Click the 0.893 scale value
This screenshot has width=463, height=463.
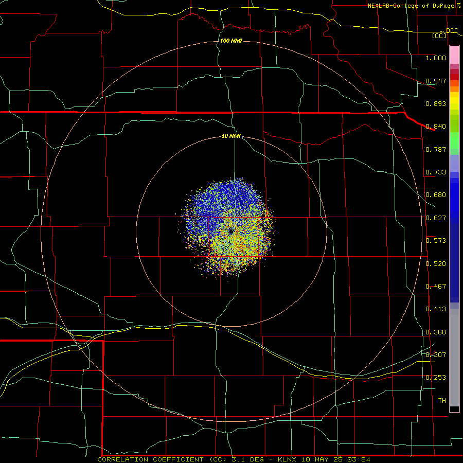pyautogui.click(x=436, y=103)
